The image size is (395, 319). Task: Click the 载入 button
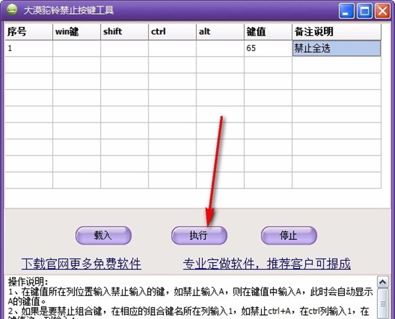[103, 235]
